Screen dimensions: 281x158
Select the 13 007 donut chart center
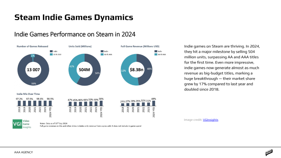(33, 70)
